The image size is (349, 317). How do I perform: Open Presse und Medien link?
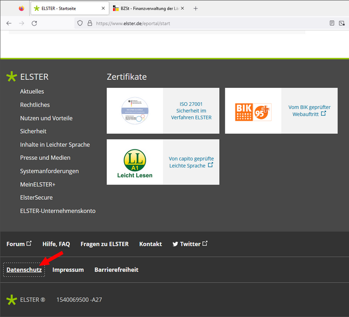tap(45, 158)
